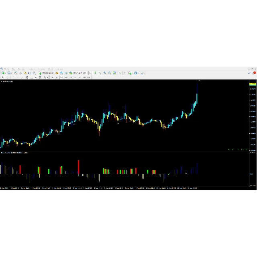Toggle the Авто-торговля button

pos(78,73)
